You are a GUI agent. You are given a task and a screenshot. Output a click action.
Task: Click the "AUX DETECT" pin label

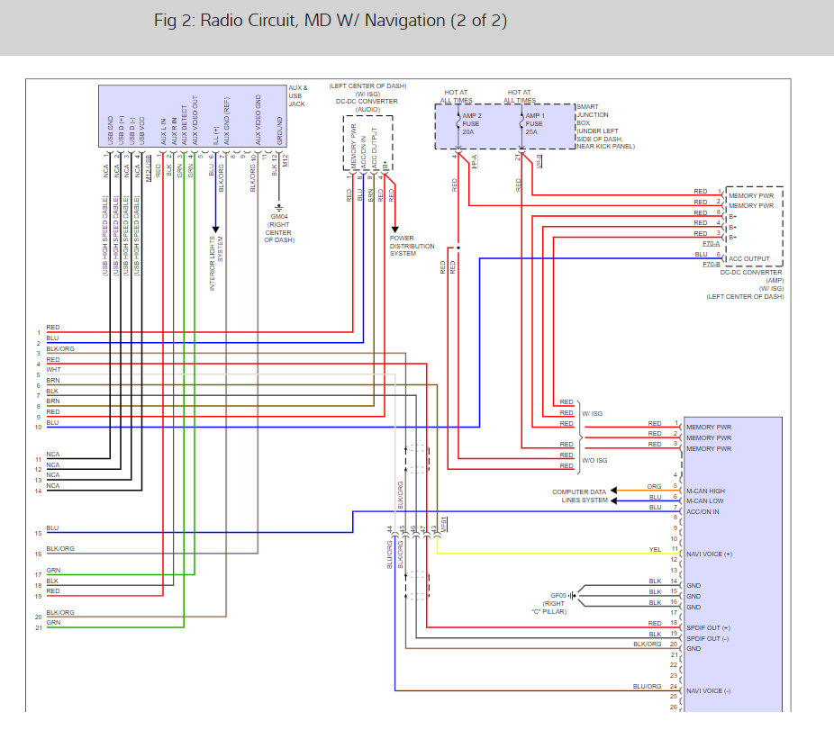[185, 125]
